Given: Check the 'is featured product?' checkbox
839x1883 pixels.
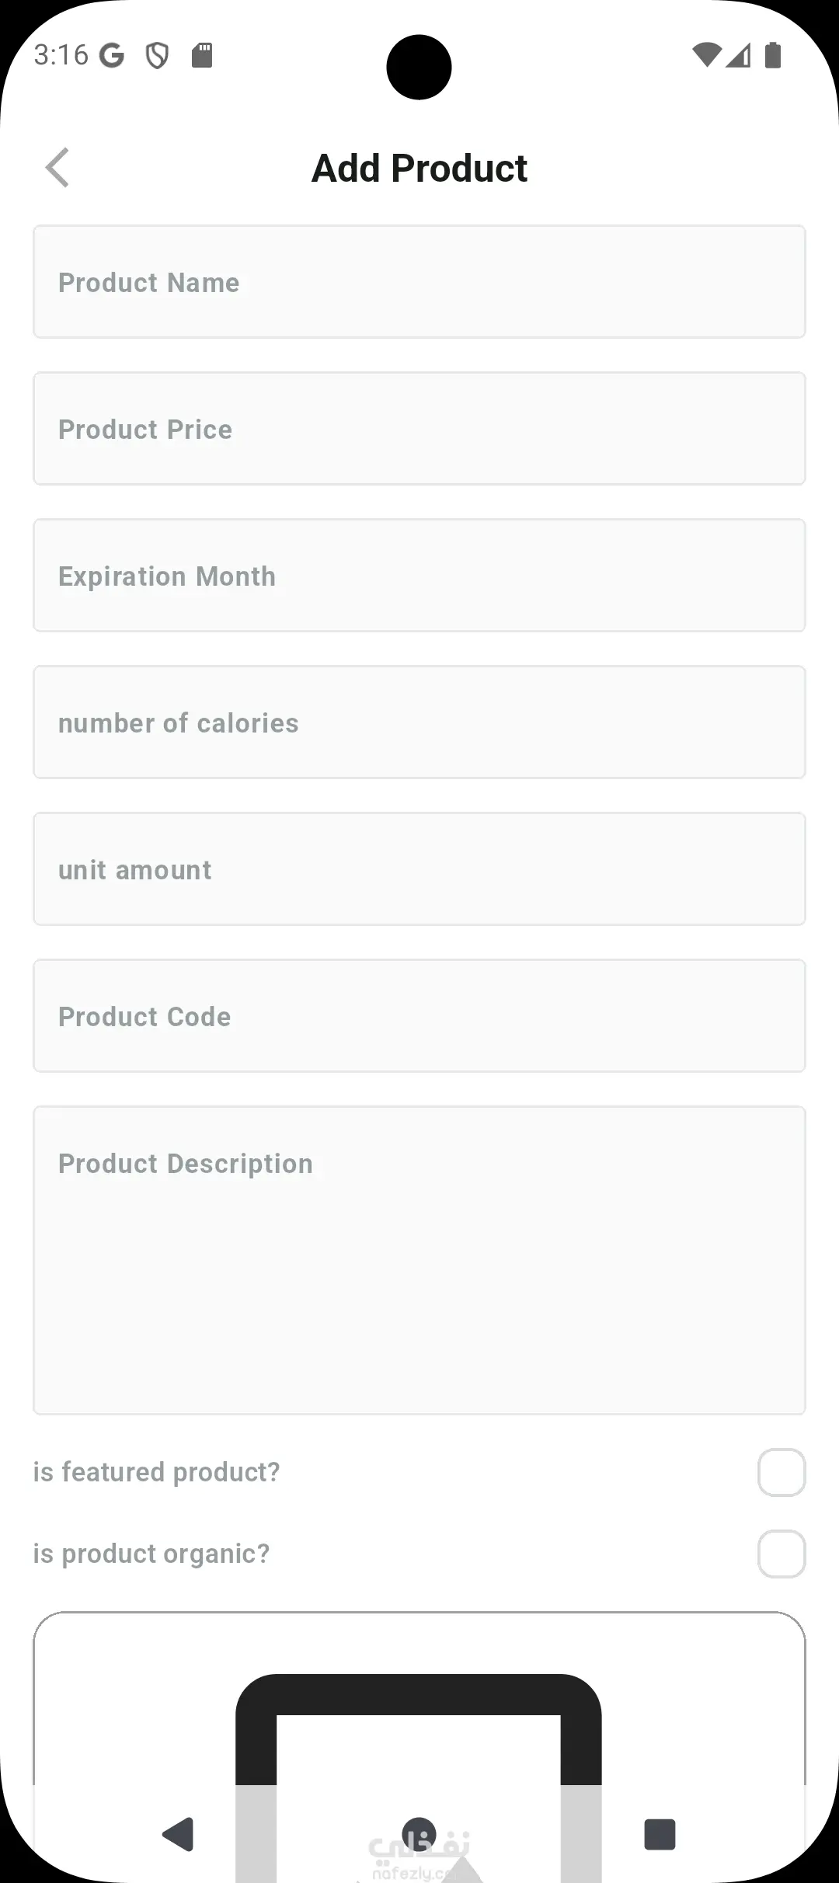Looking at the screenshot, I should tap(781, 1472).
